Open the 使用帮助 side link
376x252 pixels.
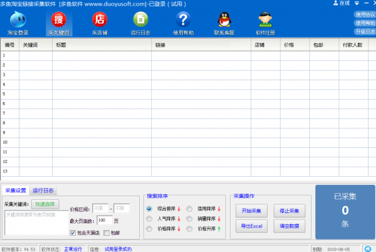click(365, 23)
